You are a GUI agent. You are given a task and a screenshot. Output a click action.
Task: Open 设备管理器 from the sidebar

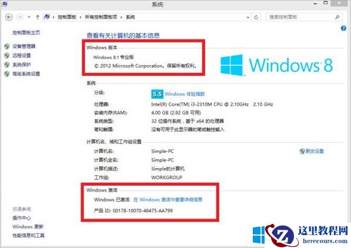pyautogui.click(x=24, y=46)
